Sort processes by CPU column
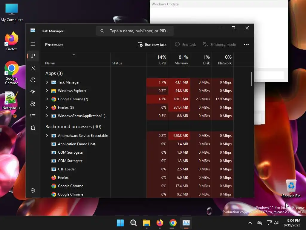 pyautogui.click(x=157, y=60)
